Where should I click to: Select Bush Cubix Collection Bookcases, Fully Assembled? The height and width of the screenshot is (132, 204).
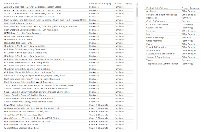click(x=29, y=17)
